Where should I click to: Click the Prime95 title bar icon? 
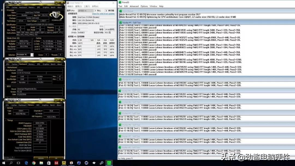[120, 2]
